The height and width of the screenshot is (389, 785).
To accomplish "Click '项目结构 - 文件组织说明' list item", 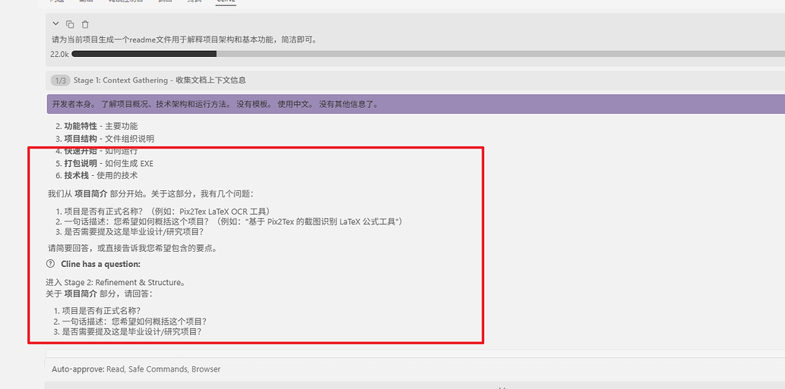I will pos(105,139).
